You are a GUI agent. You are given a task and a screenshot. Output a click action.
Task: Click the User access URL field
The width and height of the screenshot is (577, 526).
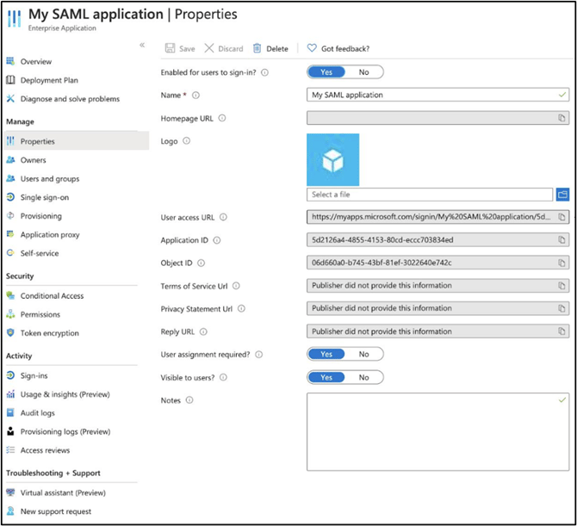tap(437, 217)
